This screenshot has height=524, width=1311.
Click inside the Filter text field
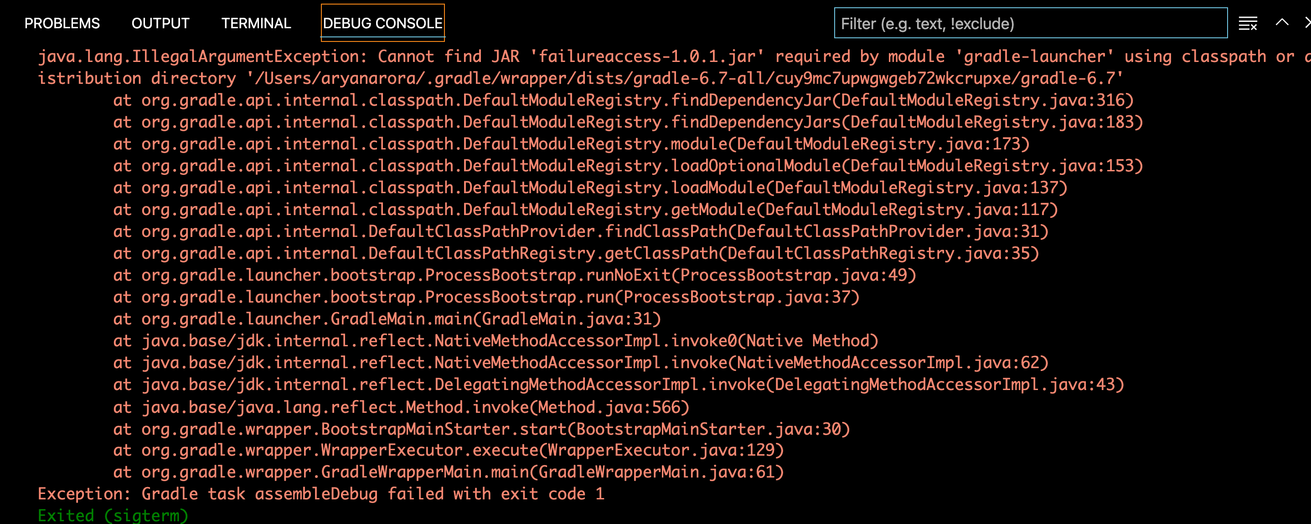[1028, 23]
